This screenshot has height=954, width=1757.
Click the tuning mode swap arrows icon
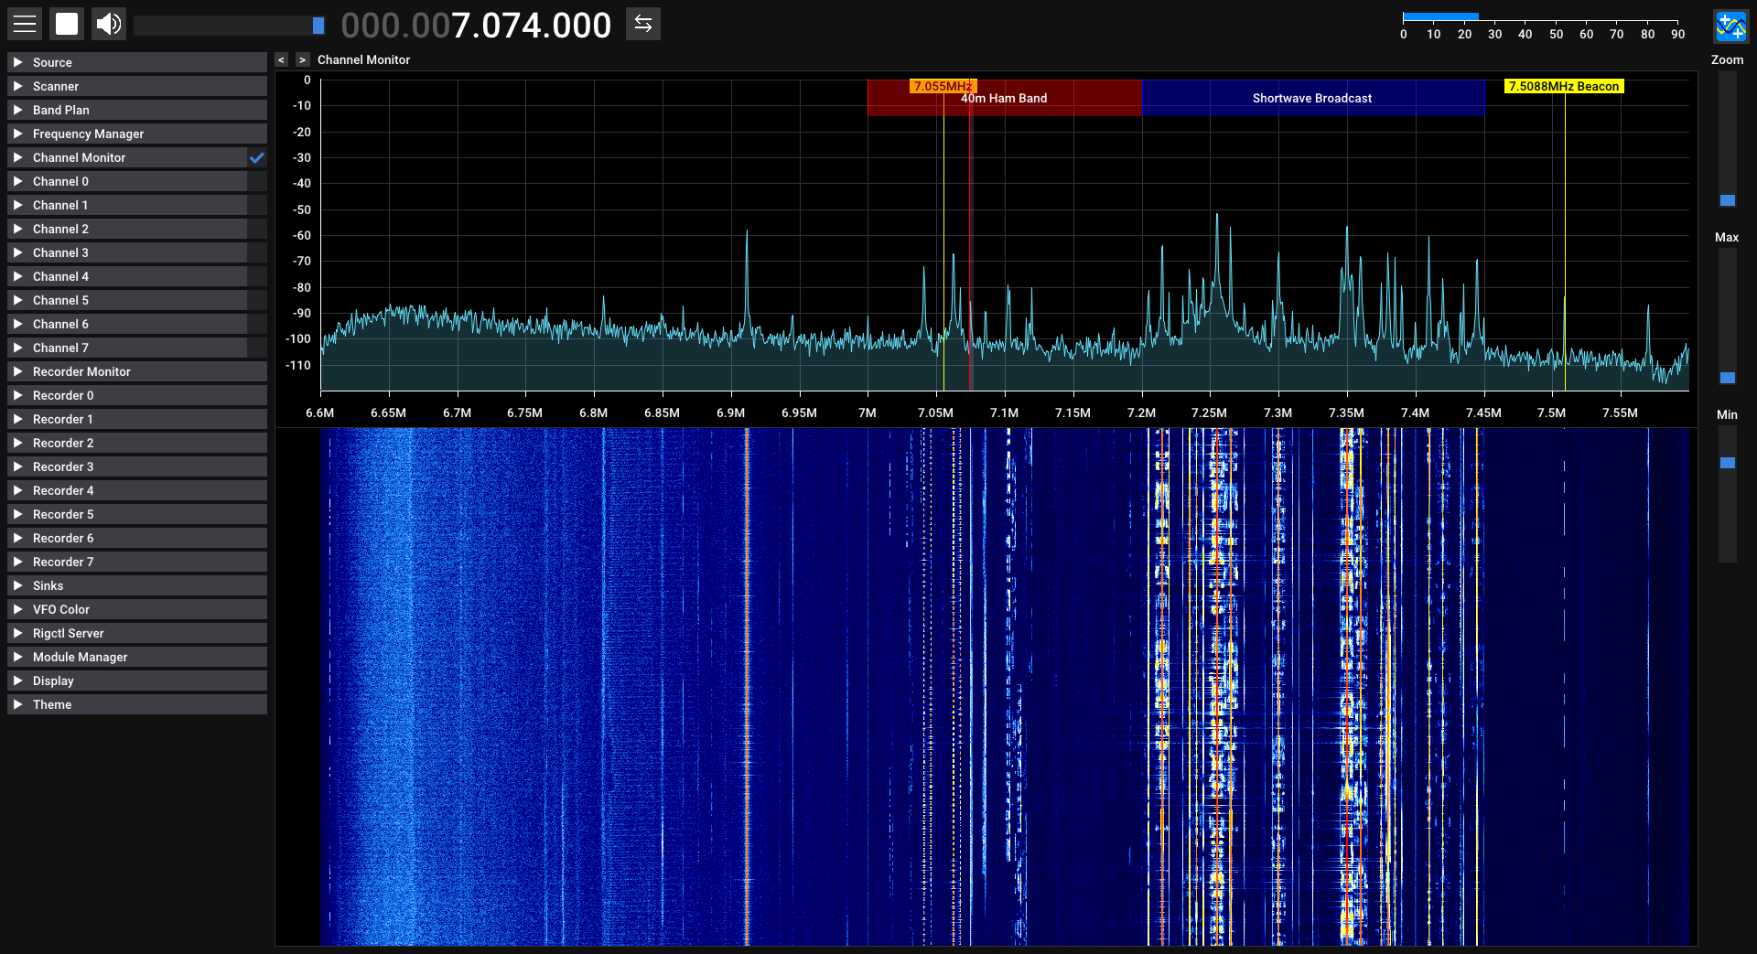pos(643,24)
